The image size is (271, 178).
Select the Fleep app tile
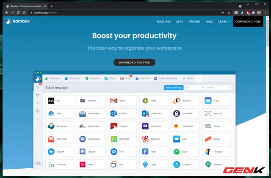(x=154, y=152)
